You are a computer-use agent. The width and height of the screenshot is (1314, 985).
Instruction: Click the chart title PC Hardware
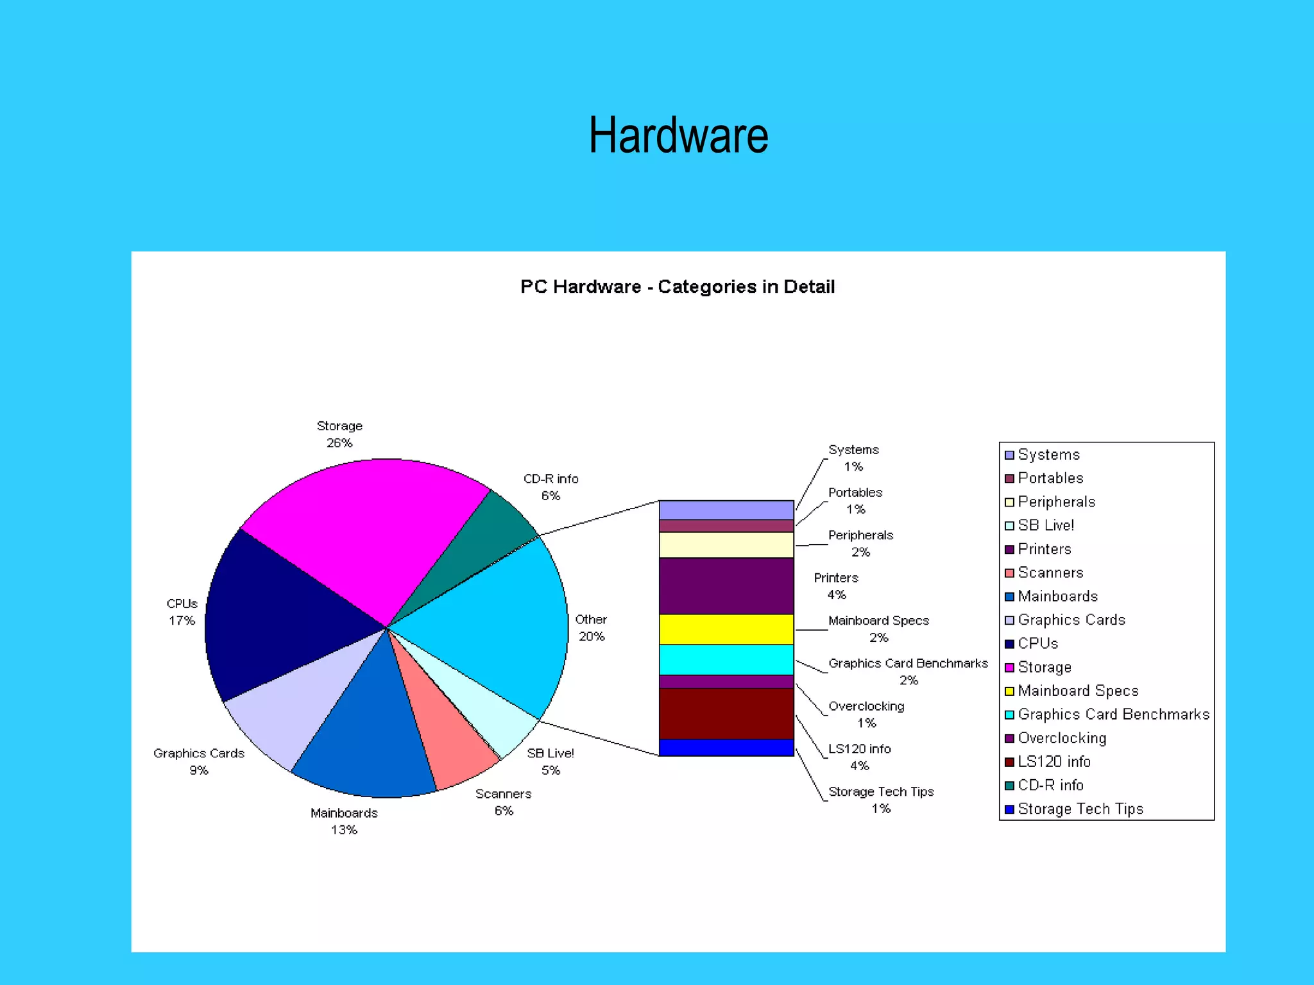click(x=677, y=287)
